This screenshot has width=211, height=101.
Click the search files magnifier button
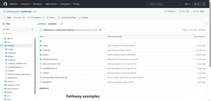pyautogui.click(x=32, y=29)
